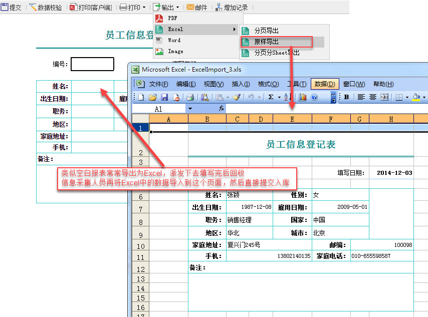Click the Excel Print icon
This screenshot has height=317, width=428.
click(190, 97)
